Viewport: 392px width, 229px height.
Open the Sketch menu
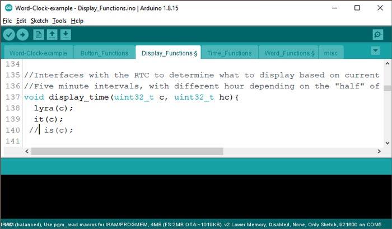(x=39, y=21)
